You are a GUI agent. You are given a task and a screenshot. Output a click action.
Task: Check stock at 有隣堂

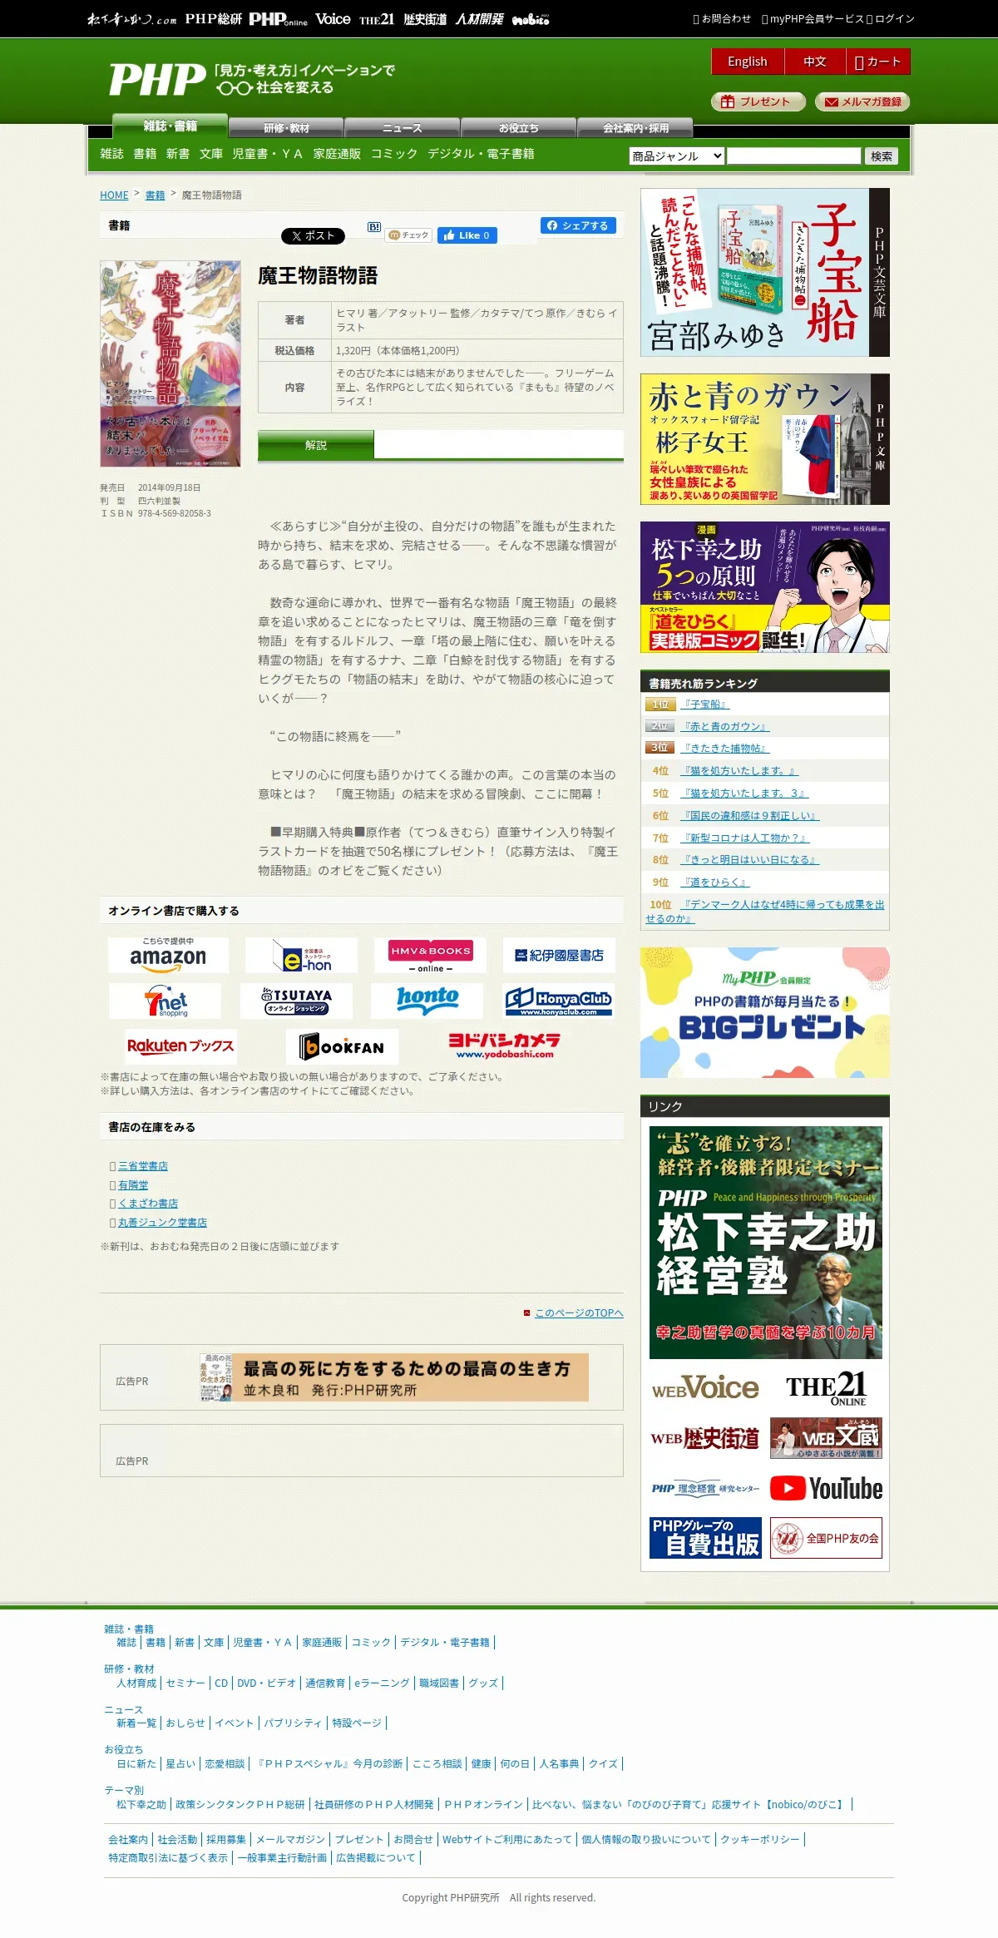point(133,1185)
